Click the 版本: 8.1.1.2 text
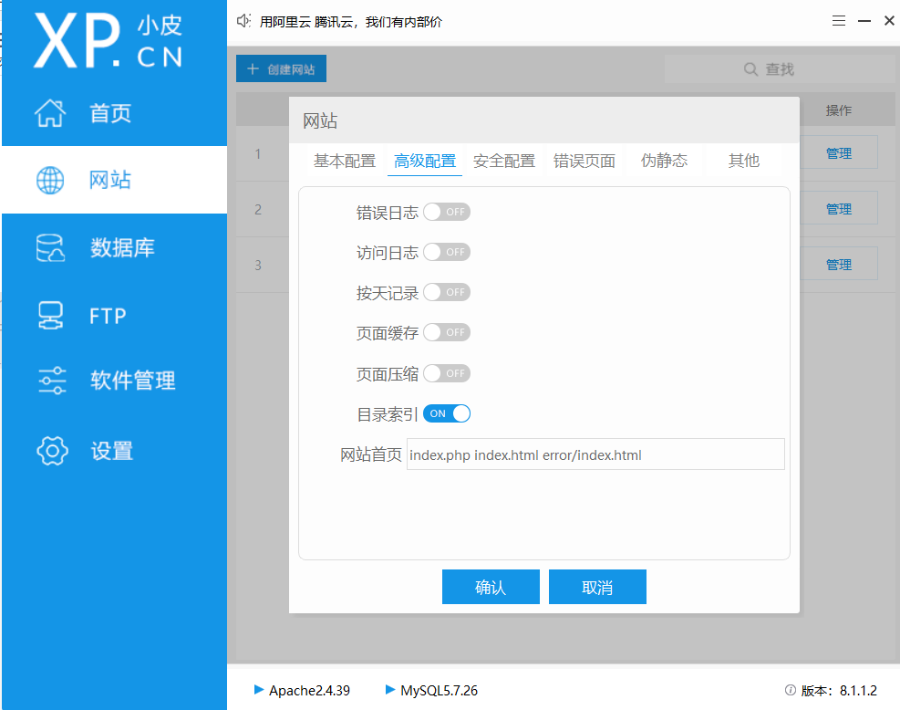Image resolution: width=900 pixels, height=710 pixels. coord(839,691)
